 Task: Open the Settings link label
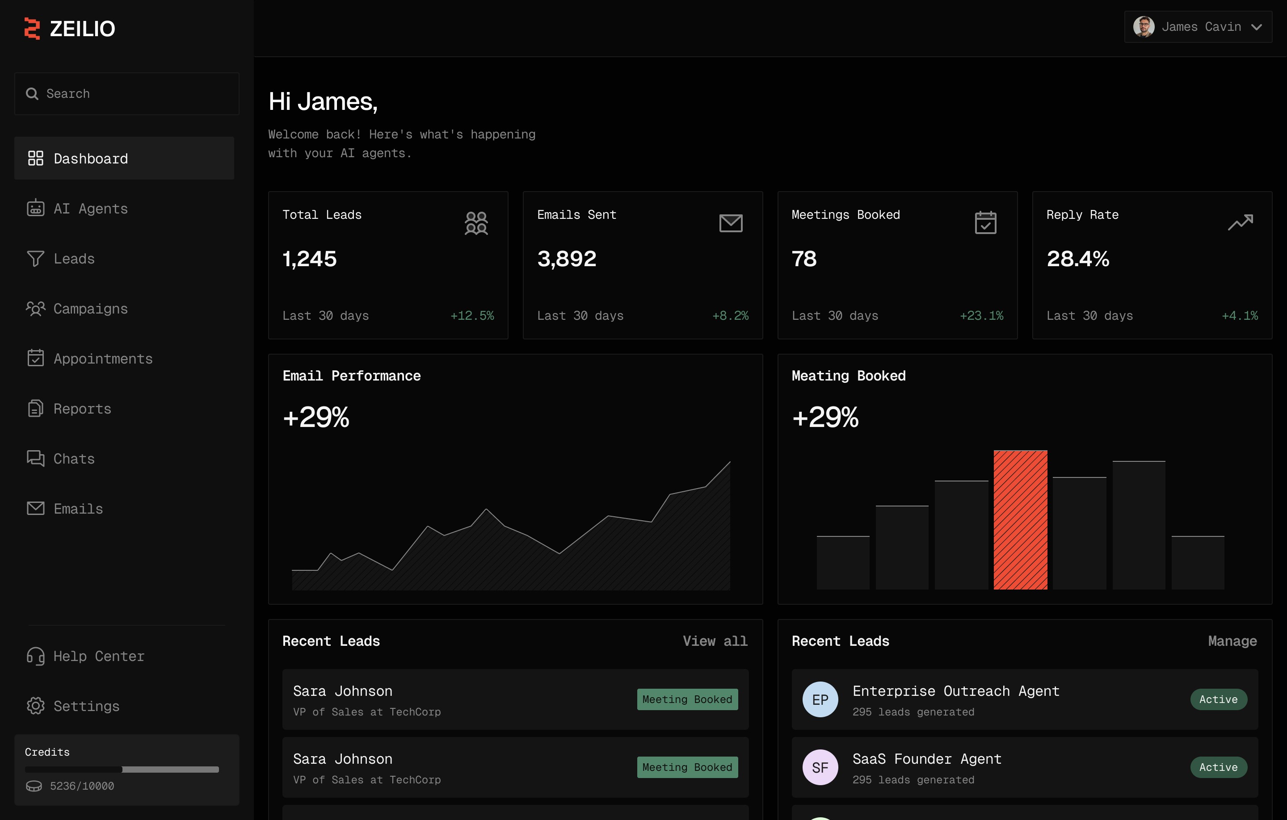click(87, 706)
